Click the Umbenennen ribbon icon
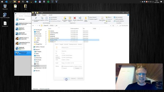This screenshot has width=164, height=92. pyautogui.click(x=80, y=18)
